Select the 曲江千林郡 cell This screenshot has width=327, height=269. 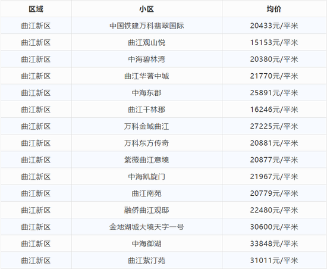pos(147,110)
